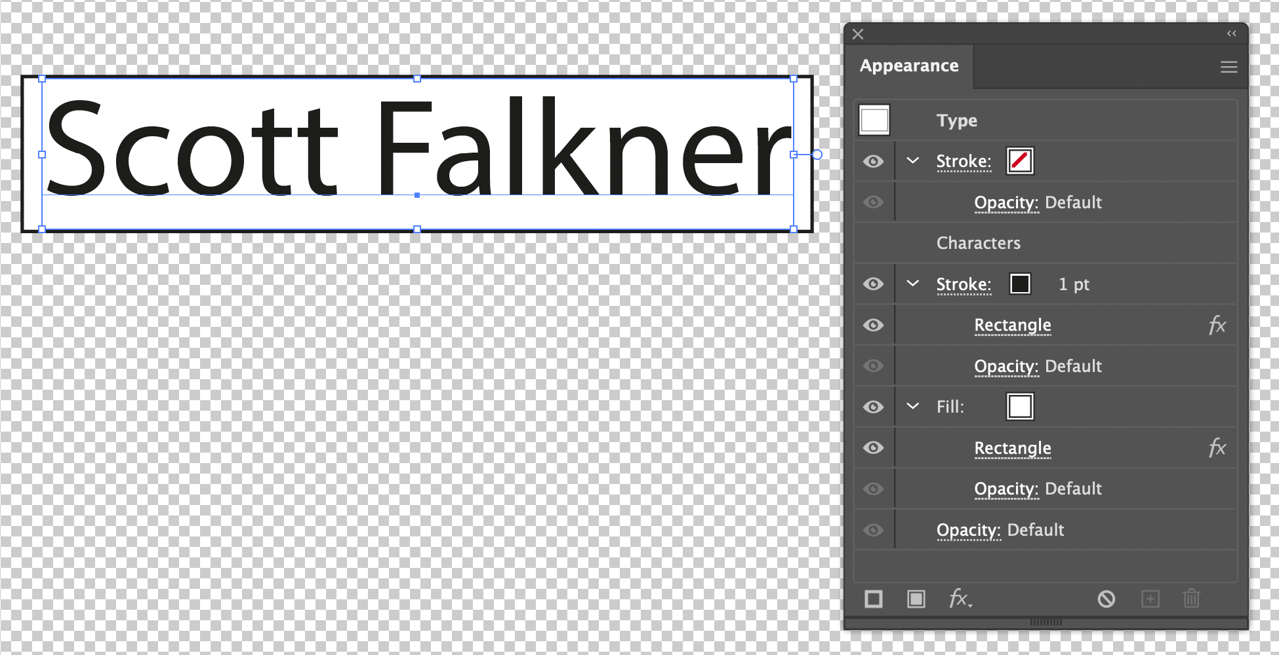Click the fx icon beside the first Rectangle effect

[1217, 324]
